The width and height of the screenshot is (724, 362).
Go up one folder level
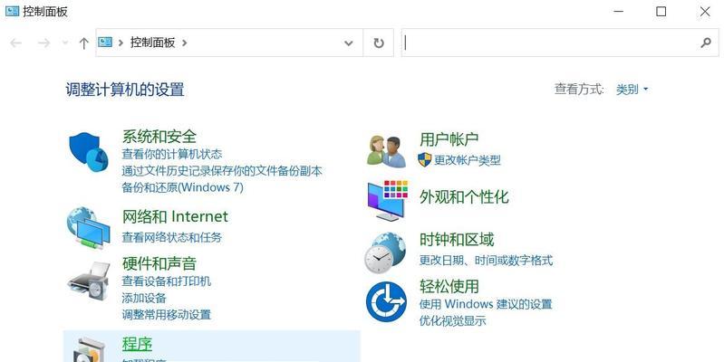point(83,43)
